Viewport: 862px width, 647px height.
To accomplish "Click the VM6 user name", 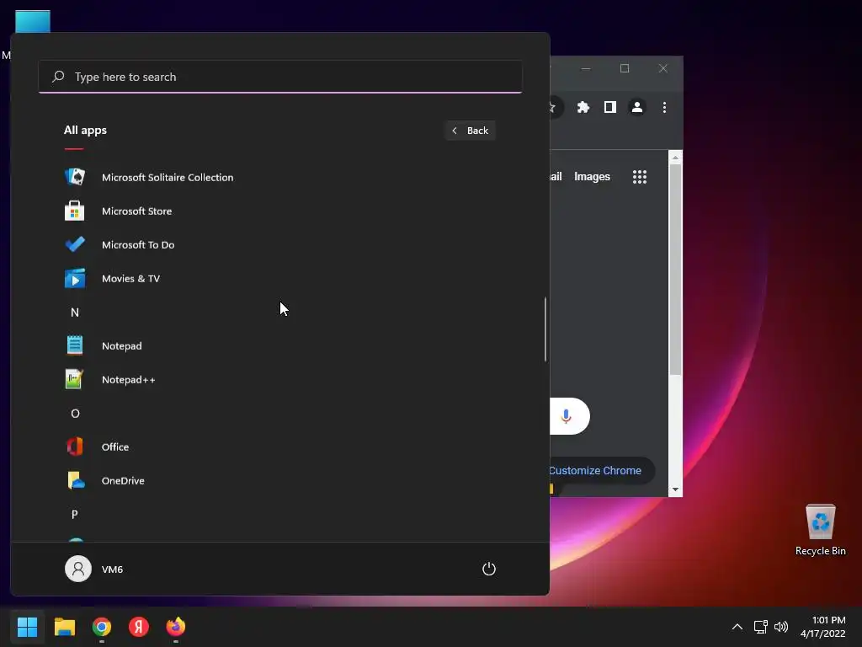I will 112,569.
